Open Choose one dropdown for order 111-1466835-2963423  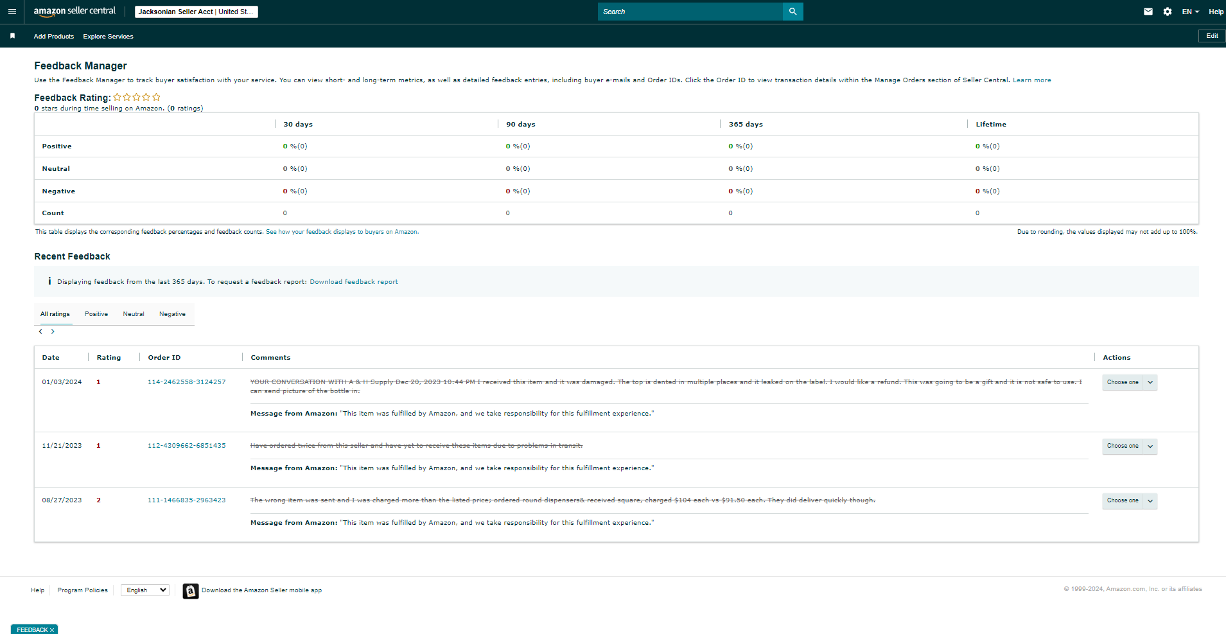coord(1130,500)
